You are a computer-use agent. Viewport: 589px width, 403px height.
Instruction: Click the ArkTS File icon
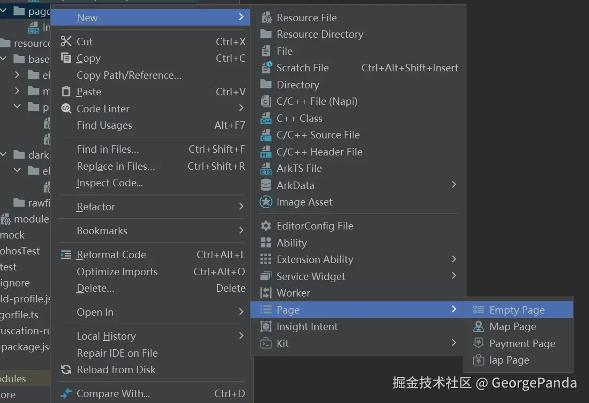266,169
